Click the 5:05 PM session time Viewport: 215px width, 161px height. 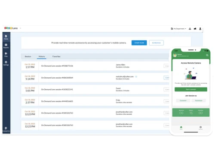[30, 91]
